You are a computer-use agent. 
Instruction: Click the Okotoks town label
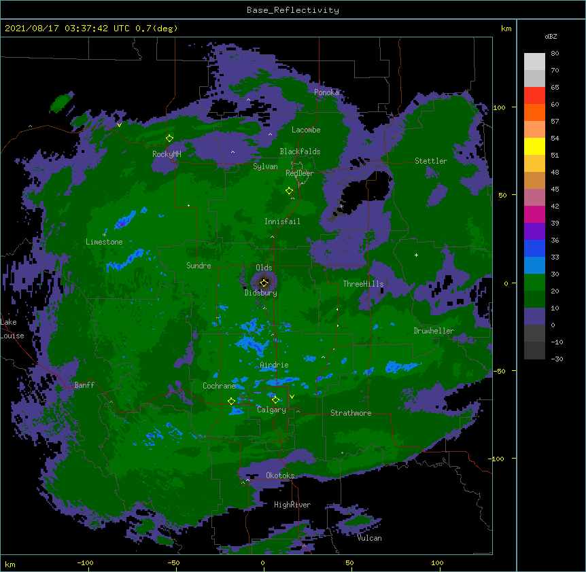280,476
